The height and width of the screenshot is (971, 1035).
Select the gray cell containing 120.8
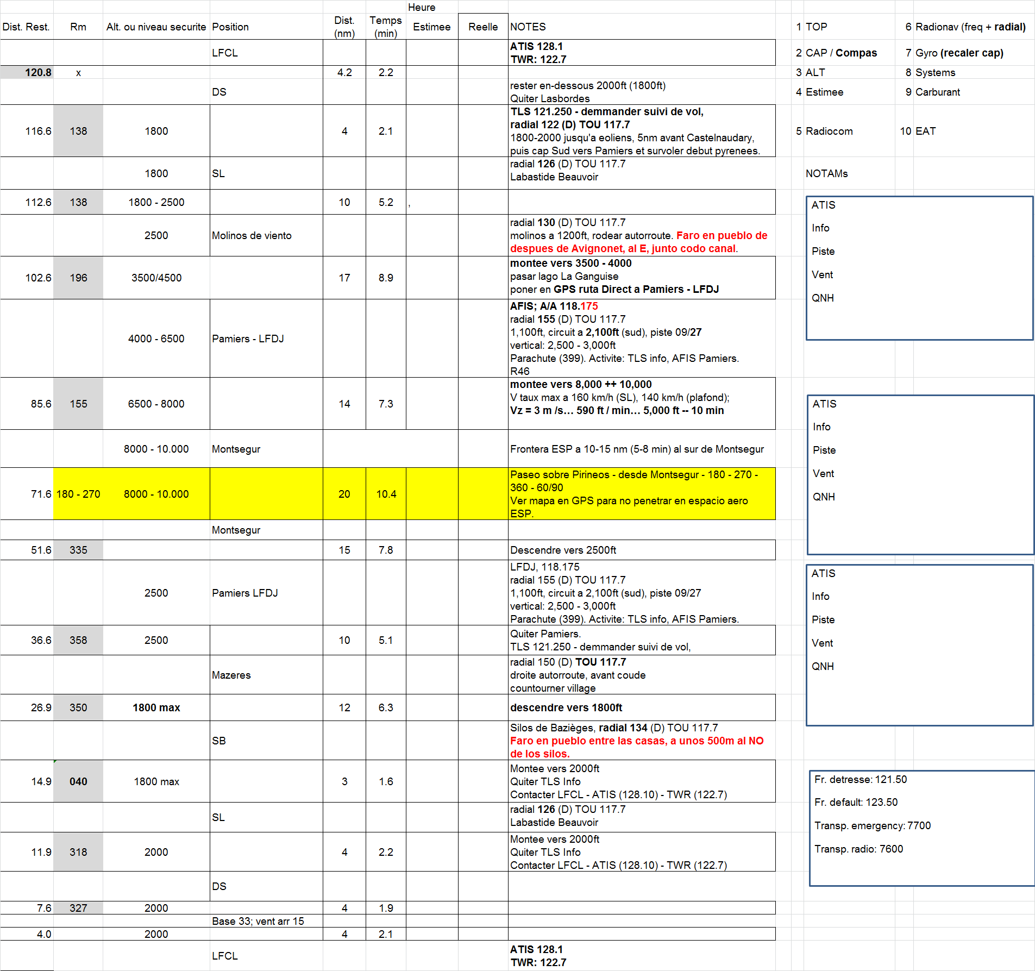(27, 72)
